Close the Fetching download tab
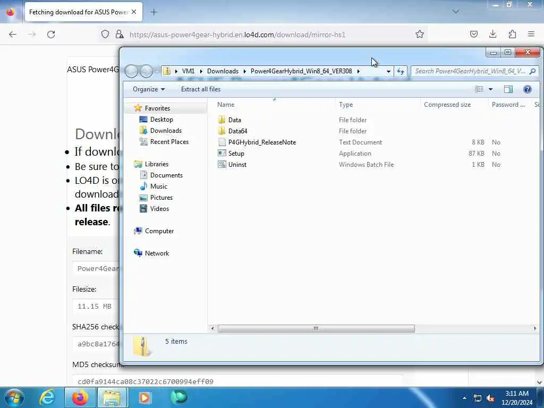Screen dimensions: 544x408 coord(134,12)
